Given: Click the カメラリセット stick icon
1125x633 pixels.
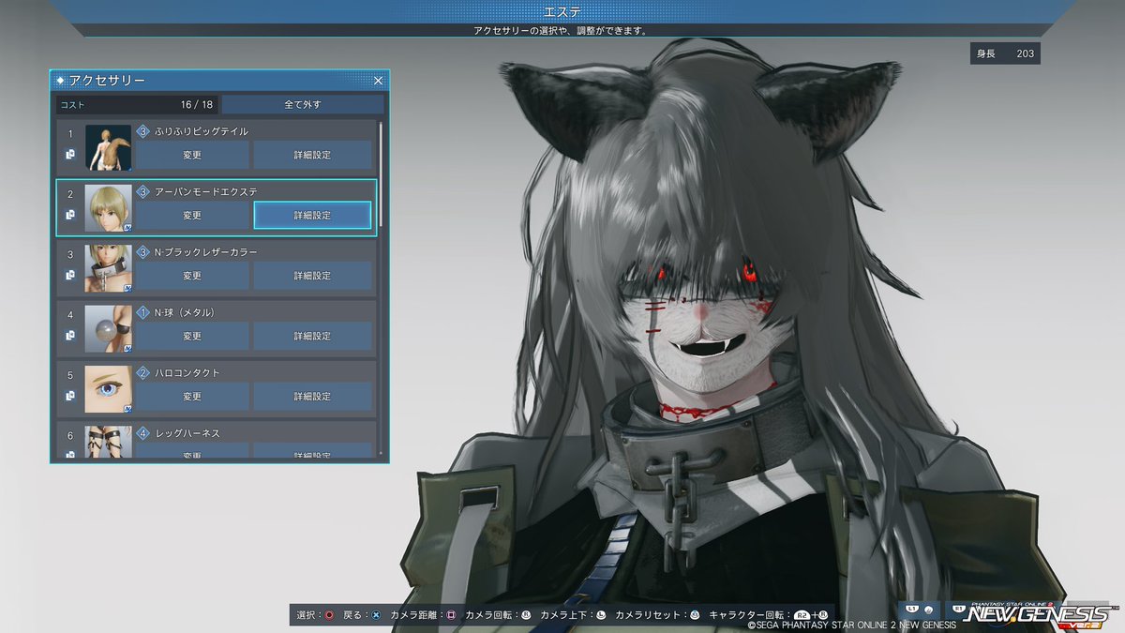Looking at the screenshot, I should coord(695,615).
